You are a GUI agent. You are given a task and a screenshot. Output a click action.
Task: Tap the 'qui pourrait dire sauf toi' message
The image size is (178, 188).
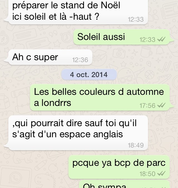coord(78,133)
